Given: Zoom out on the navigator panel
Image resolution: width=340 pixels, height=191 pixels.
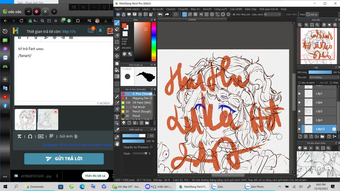Looking at the screenshot, I should tap(317, 25).
